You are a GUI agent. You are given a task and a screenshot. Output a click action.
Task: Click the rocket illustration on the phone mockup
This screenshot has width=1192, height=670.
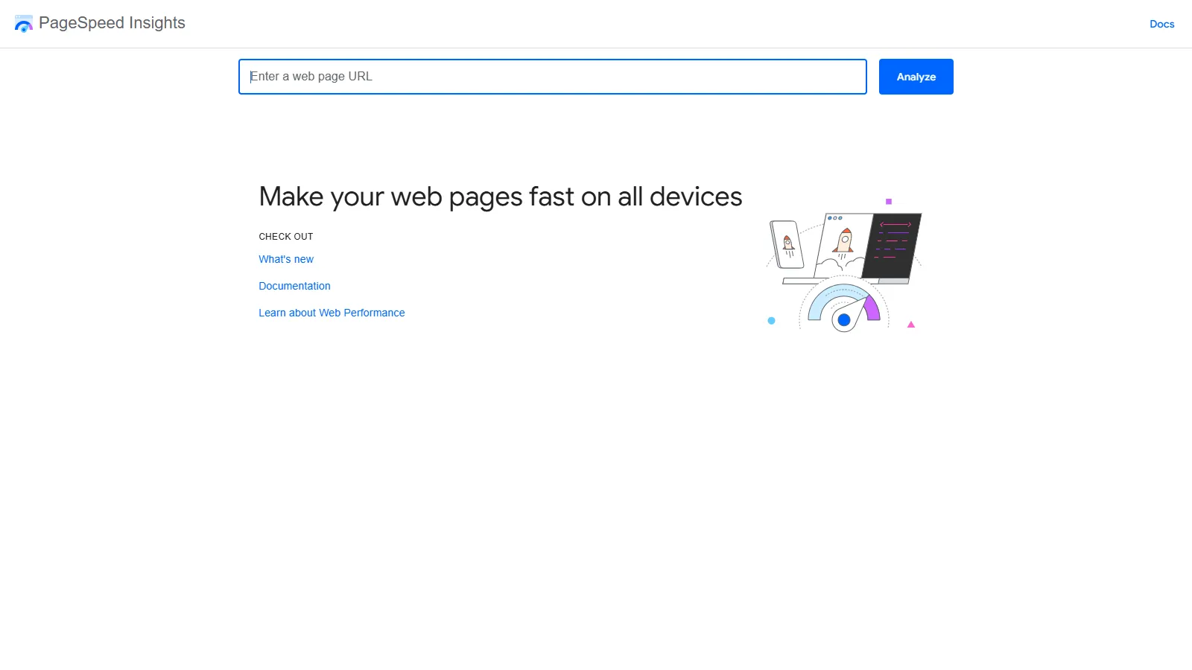[x=788, y=243]
